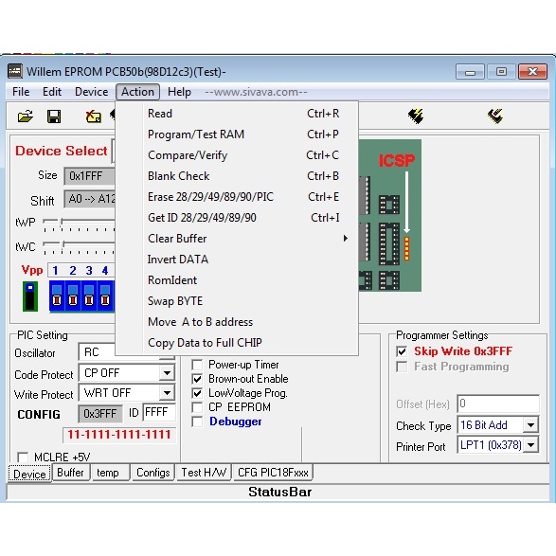This screenshot has width=556, height=556.
Task: Toggle DIP switch number 2
Action: 73,296
